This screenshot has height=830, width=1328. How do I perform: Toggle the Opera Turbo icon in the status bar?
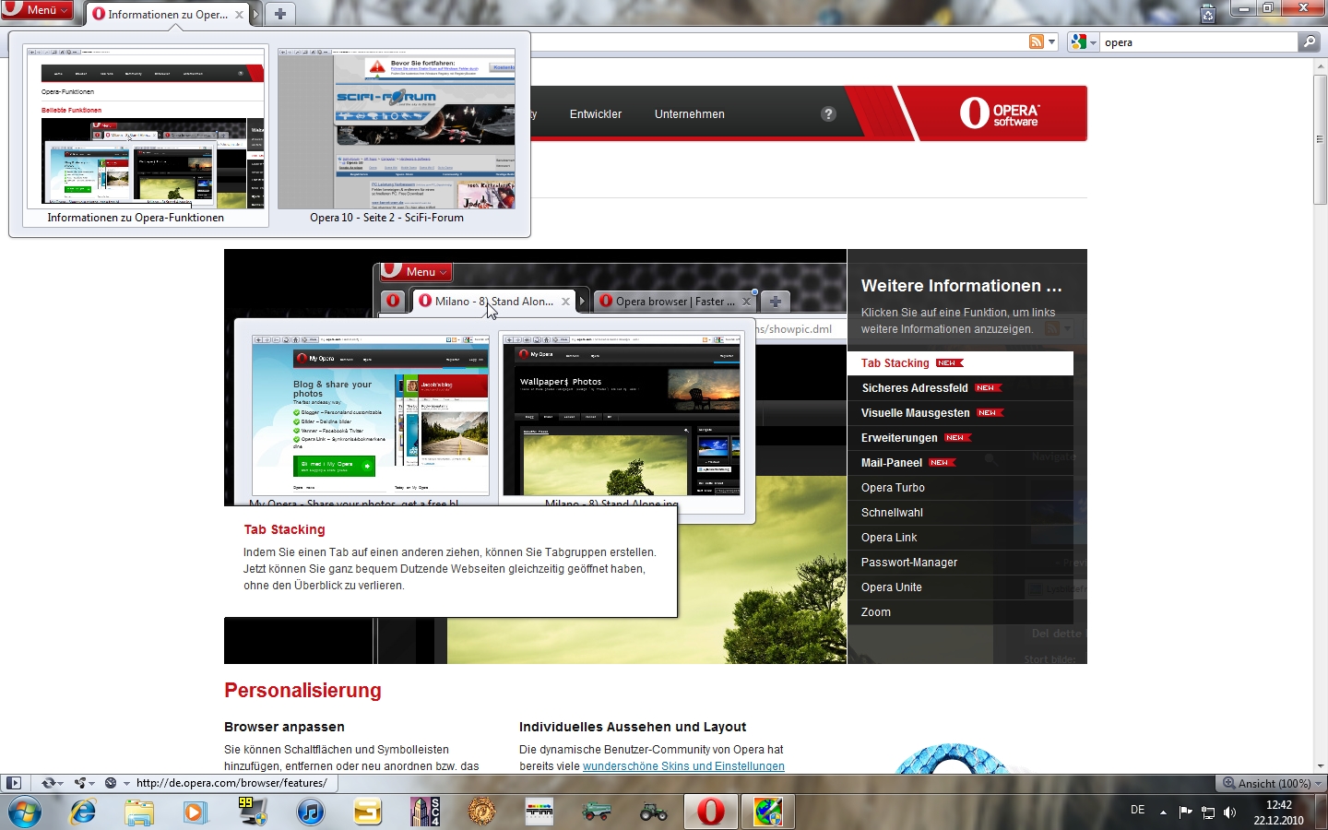pos(111,783)
